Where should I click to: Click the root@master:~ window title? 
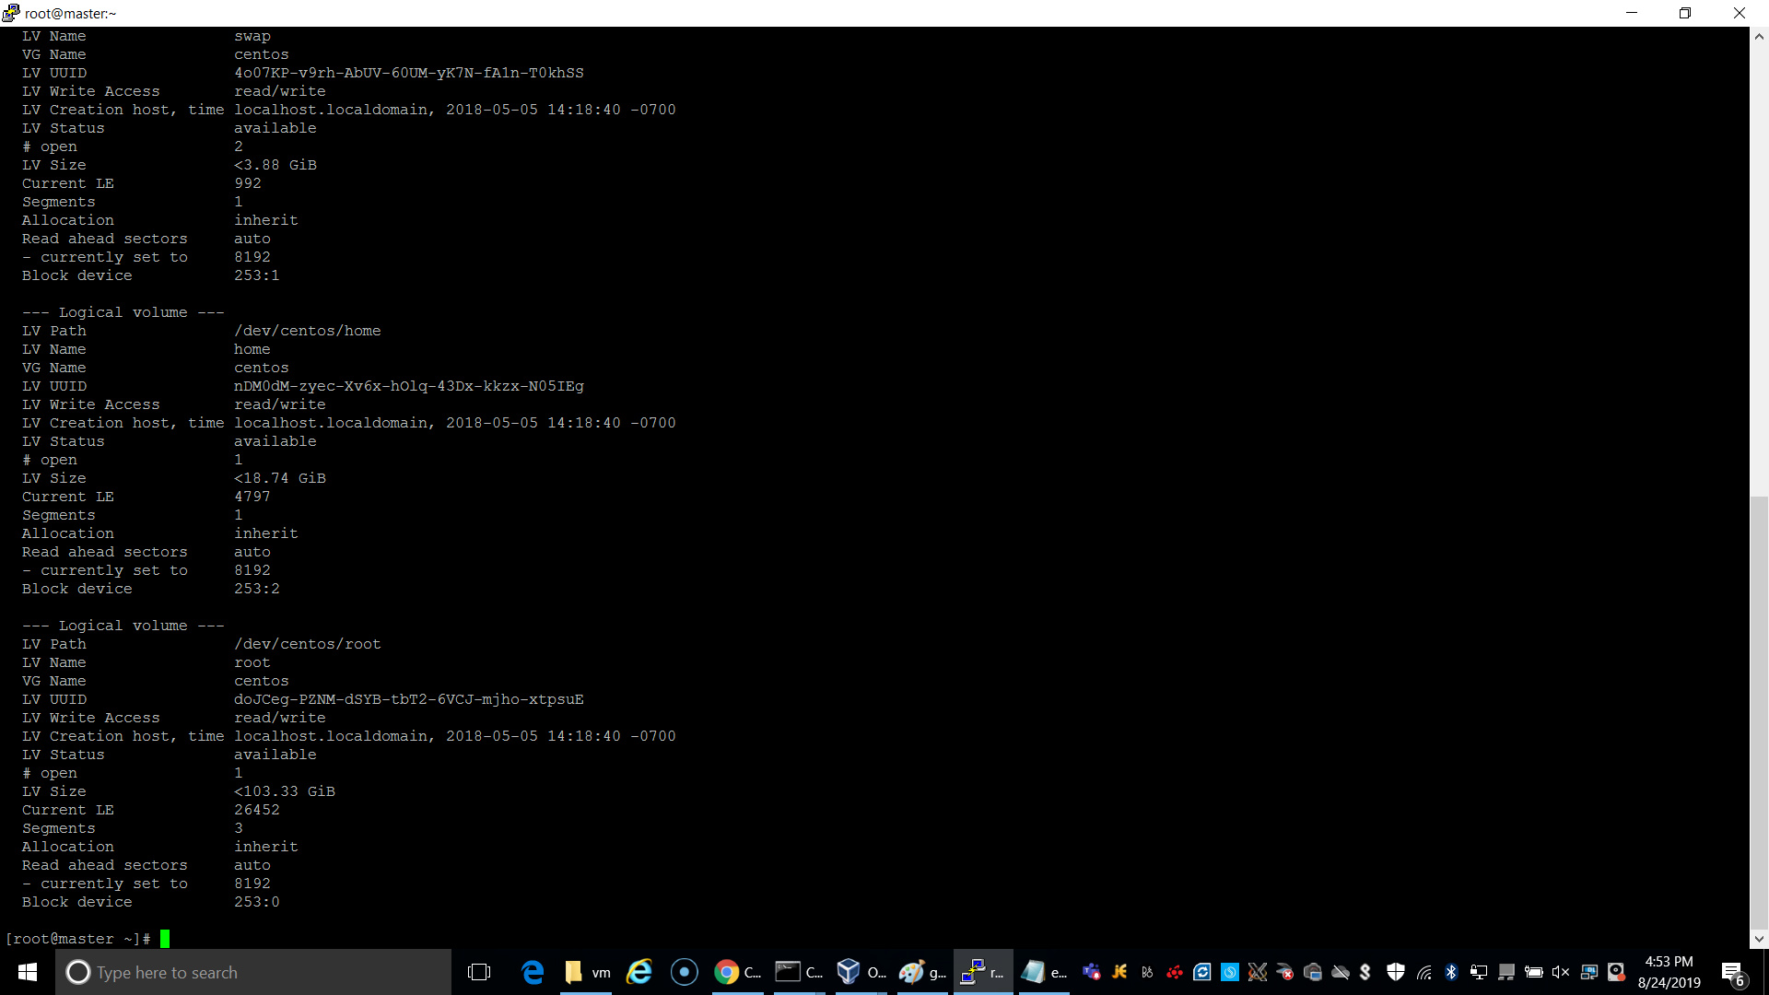70,13
